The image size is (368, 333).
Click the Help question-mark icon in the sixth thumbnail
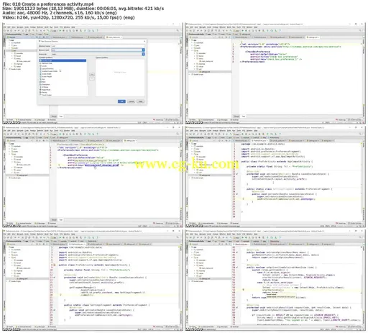tap(280, 237)
